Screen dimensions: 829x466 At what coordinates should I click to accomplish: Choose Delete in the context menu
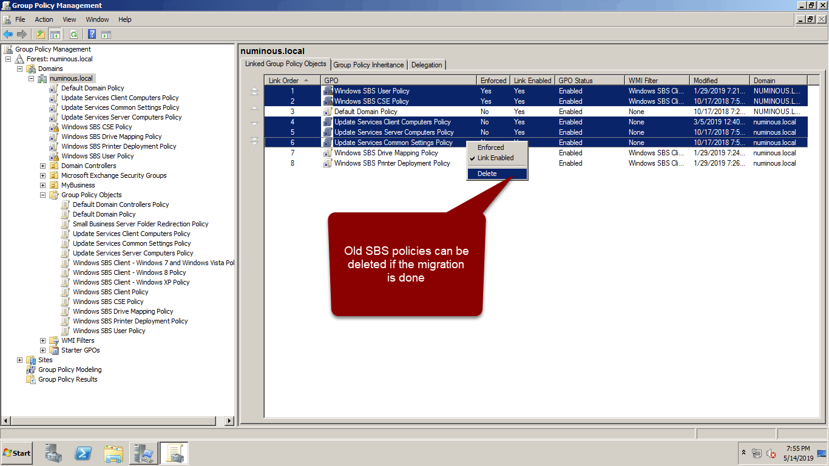coord(497,174)
